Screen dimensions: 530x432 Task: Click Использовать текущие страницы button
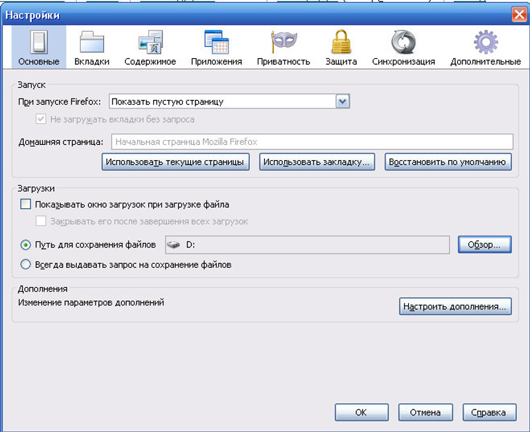(x=176, y=162)
